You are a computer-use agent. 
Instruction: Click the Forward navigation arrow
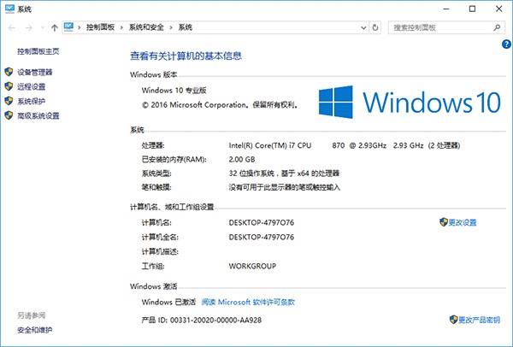29,28
